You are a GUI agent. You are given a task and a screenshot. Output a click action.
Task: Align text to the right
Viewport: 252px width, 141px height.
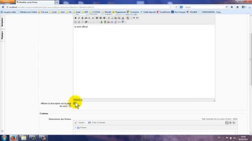(x=104, y=18)
